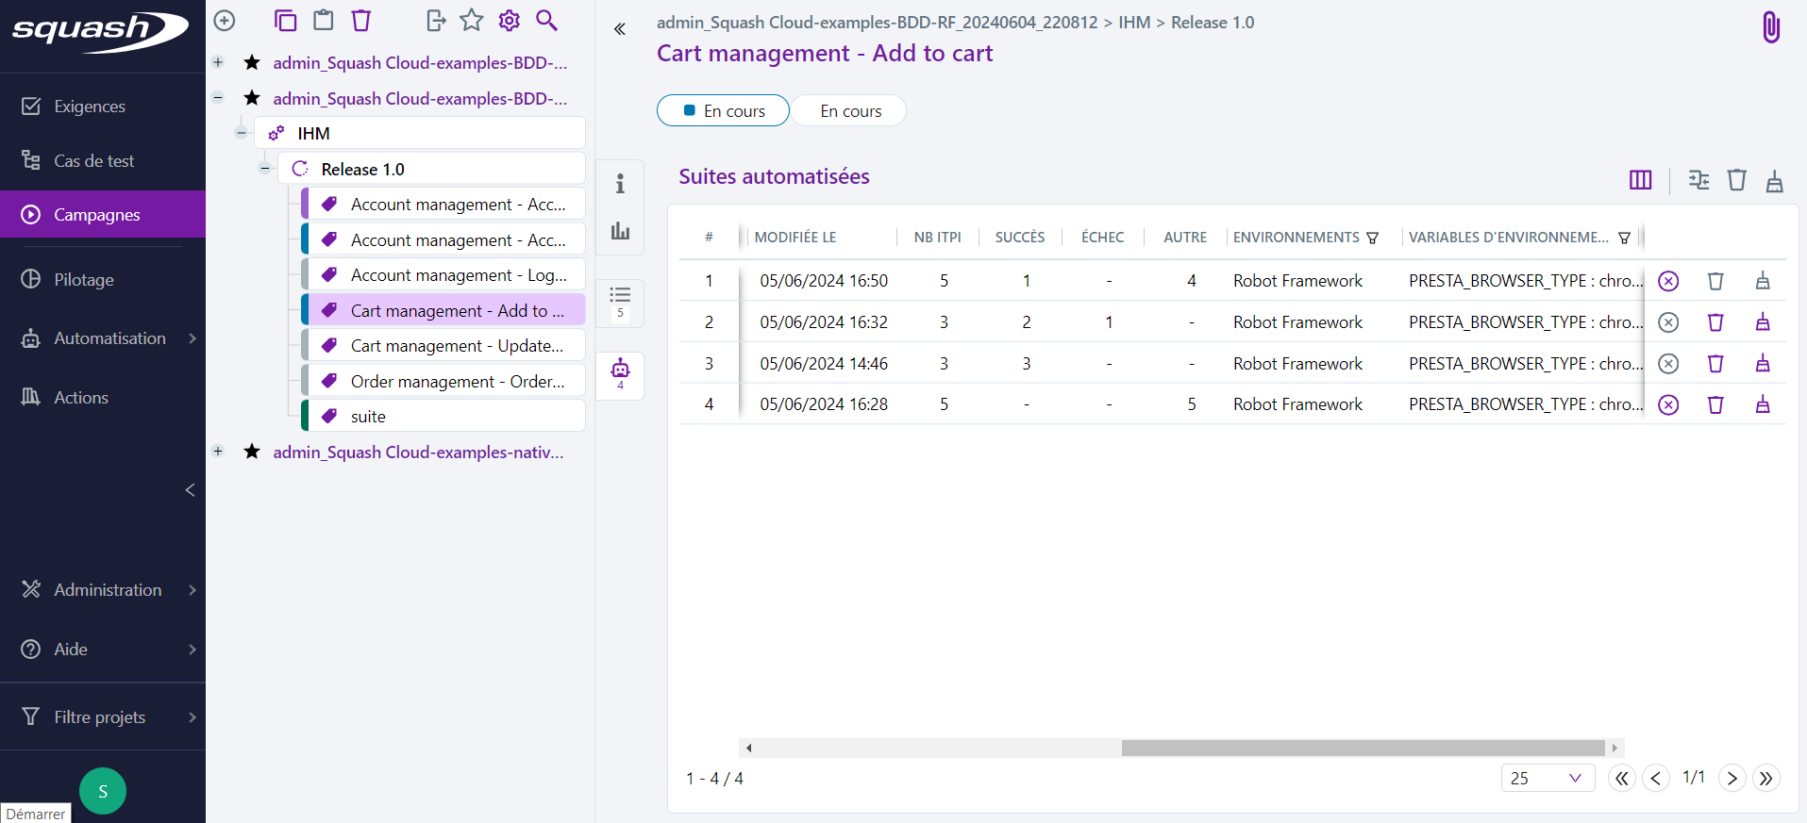Open the automated suites robot tab
This screenshot has height=823, width=1807.
pyautogui.click(x=620, y=373)
